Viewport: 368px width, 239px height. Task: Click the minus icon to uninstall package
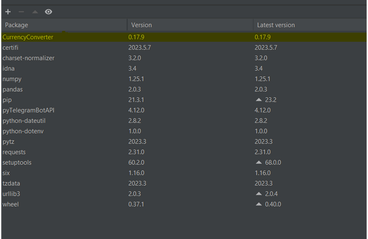coord(21,12)
